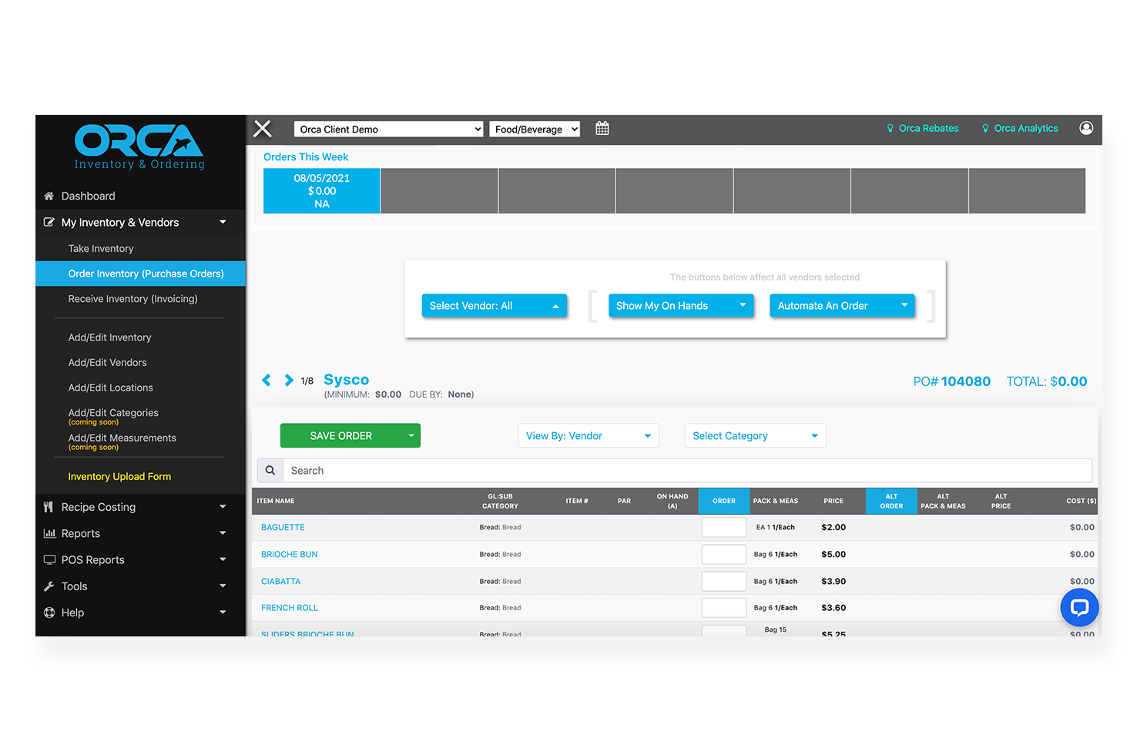Click the Dashboard home icon
Screen dimensions: 1137x752
pos(49,196)
